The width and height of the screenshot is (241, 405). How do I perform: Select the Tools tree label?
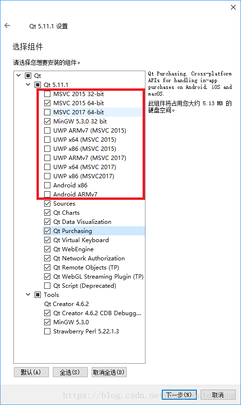click(x=51, y=295)
